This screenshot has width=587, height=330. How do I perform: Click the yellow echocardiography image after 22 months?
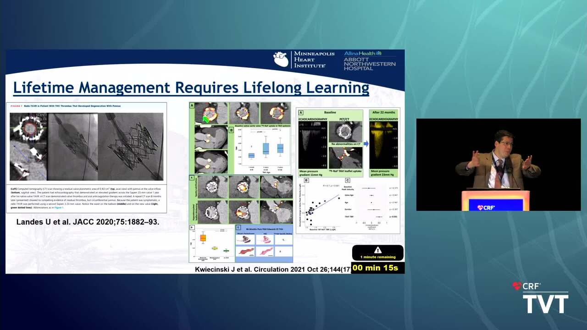pos(384,145)
